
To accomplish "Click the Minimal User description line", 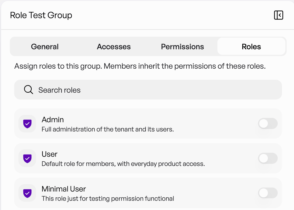I will pyautogui.click(x=108, y=199).
